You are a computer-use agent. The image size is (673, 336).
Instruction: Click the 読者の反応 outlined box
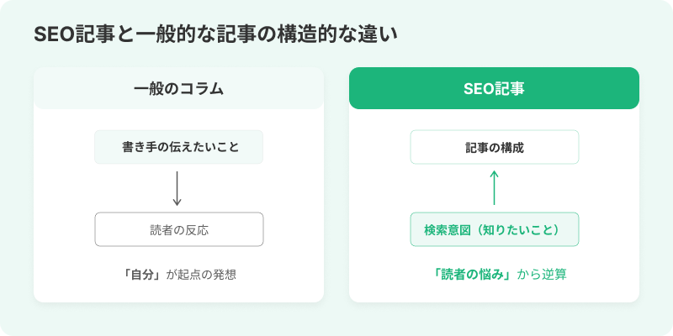coord(178,229)
